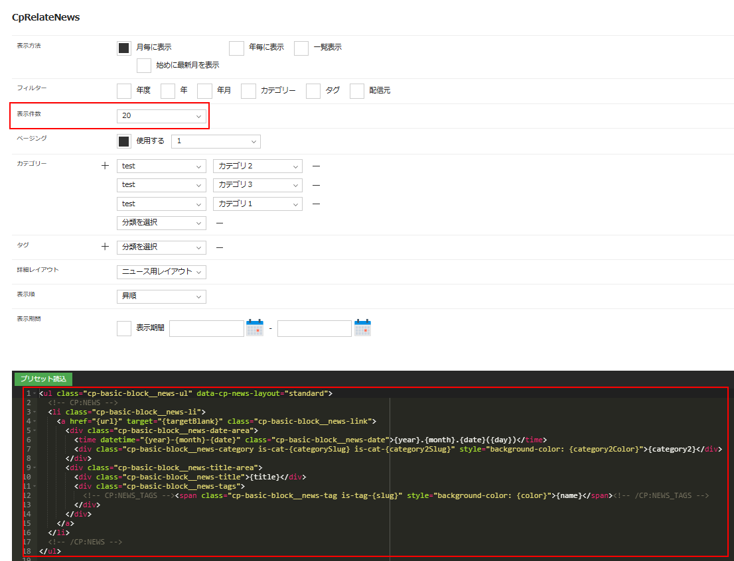The height and width of the screenshot is (561, 734).
Task: Click the closing </ul> tag on line 18
Action: [x=50, y=551]
